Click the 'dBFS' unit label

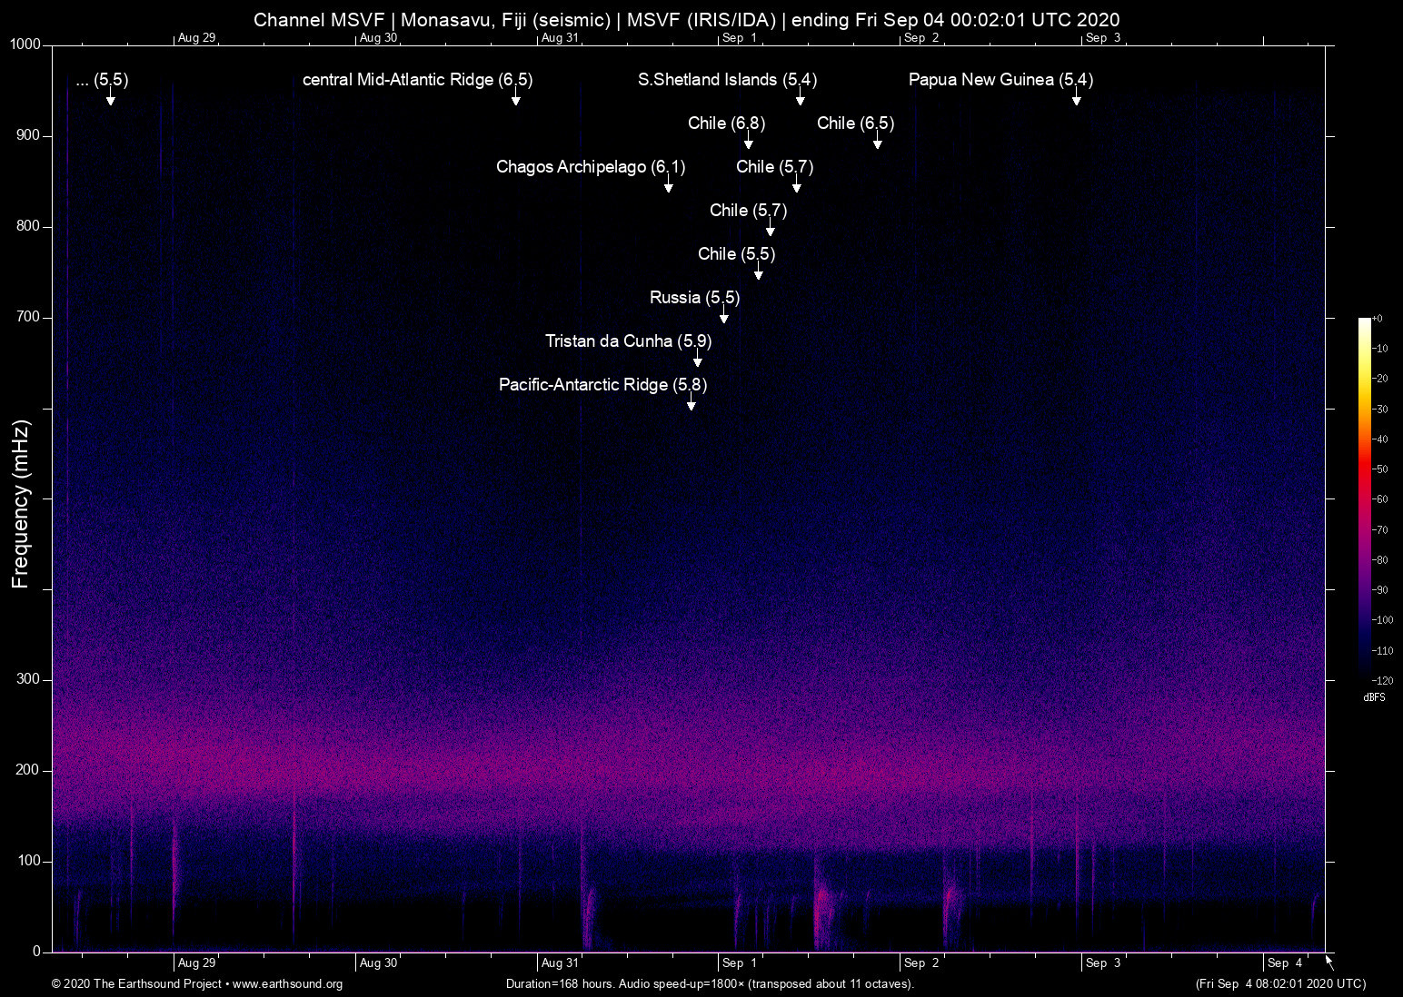point(1374,697)
